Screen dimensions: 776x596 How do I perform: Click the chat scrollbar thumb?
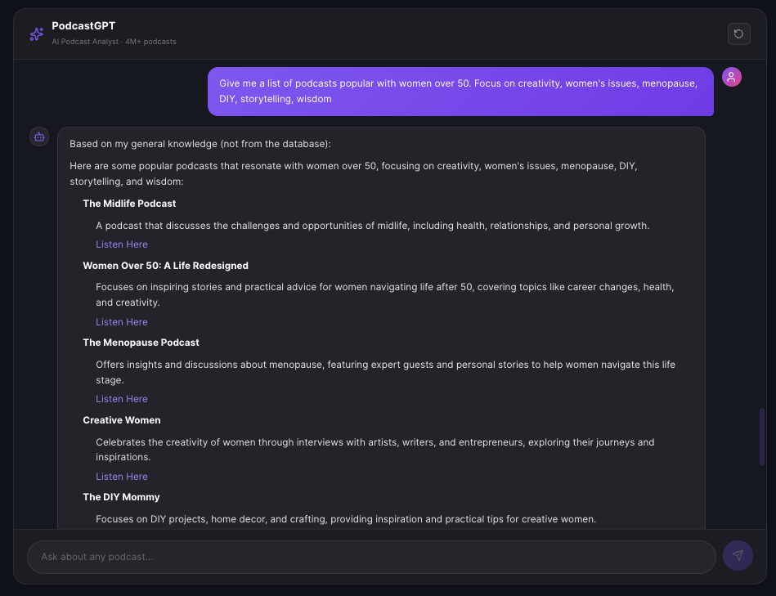[762, 437]
